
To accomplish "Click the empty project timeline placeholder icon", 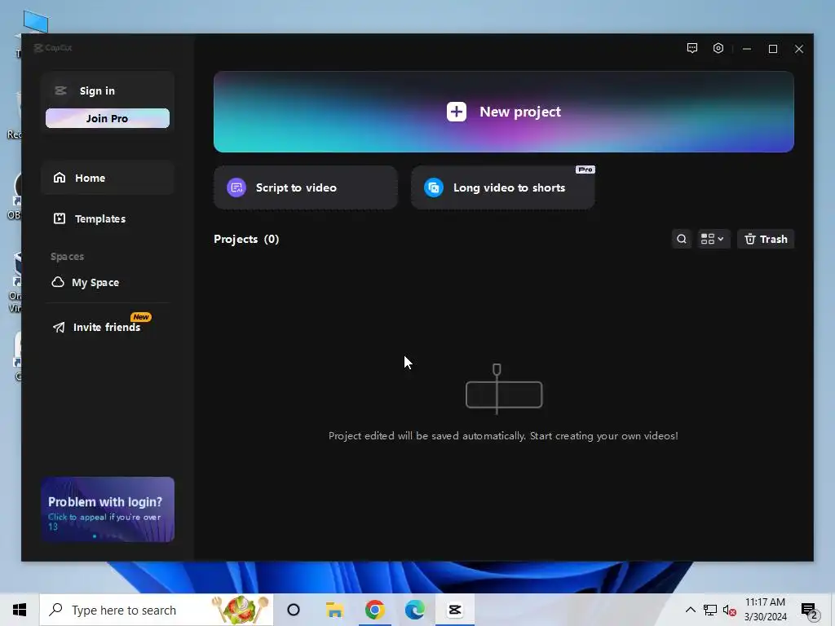I will [x=504, y=390].
